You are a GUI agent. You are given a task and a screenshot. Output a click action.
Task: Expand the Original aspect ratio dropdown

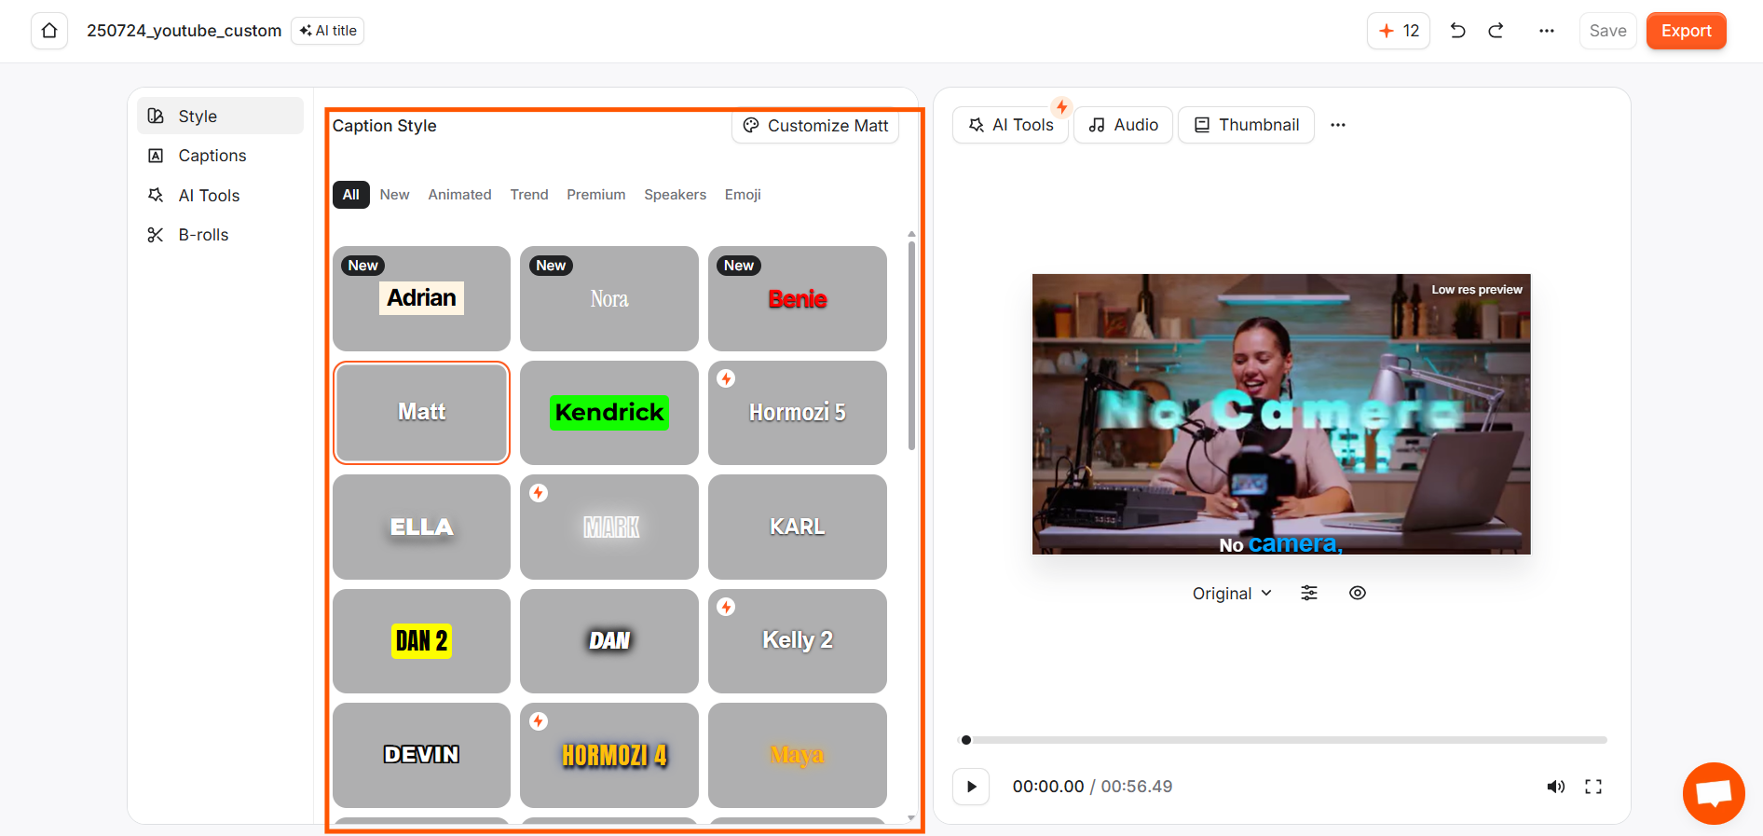point(1232,594)
